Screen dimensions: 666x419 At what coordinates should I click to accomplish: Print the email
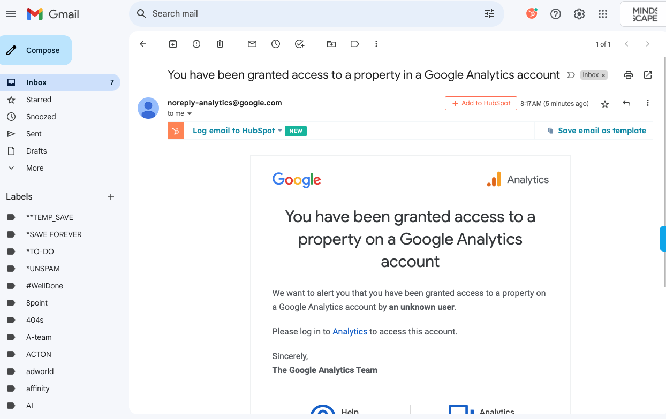[628, 75]
